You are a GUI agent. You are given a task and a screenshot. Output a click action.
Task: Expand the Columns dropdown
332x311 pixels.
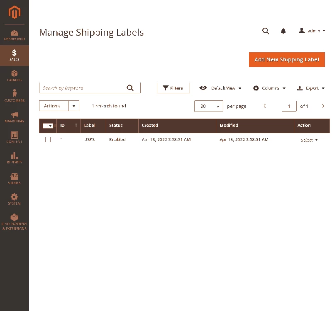(269, 88)
